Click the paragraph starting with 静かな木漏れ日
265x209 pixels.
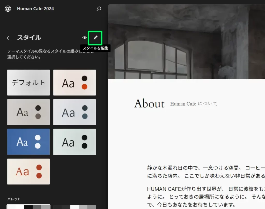point(206,171)
